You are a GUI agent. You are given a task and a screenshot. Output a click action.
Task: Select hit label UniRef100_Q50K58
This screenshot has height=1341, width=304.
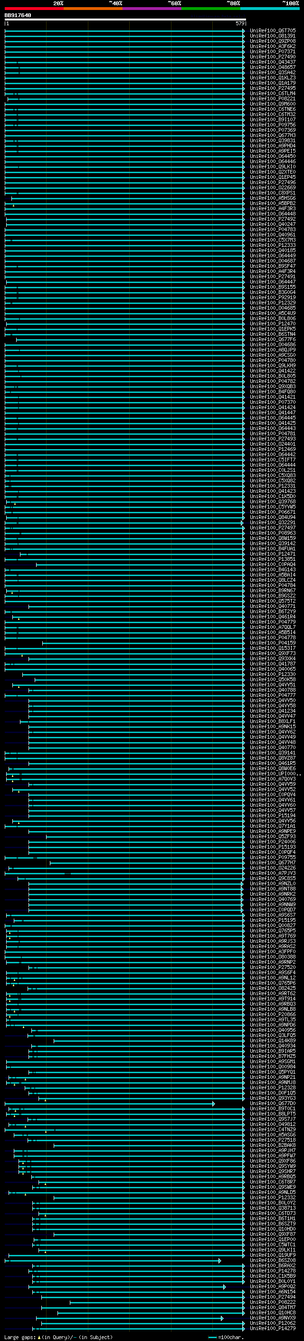coord(272,679)
